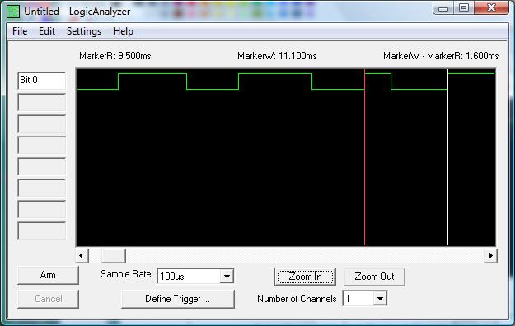Click the left scroll arrow below waveform
515x326 pixels.
point(82,255)
